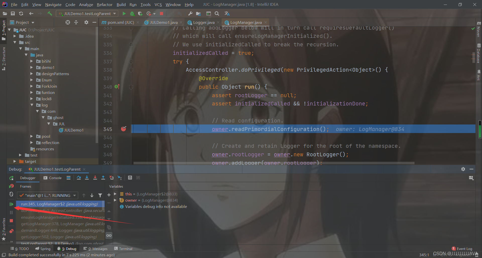Open the 0: Messages tool window
Screen dimensions: 482x258
click(x=95, y=249)
